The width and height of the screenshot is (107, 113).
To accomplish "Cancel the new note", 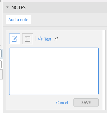I will pyautogui.click(x=62, y=103).
